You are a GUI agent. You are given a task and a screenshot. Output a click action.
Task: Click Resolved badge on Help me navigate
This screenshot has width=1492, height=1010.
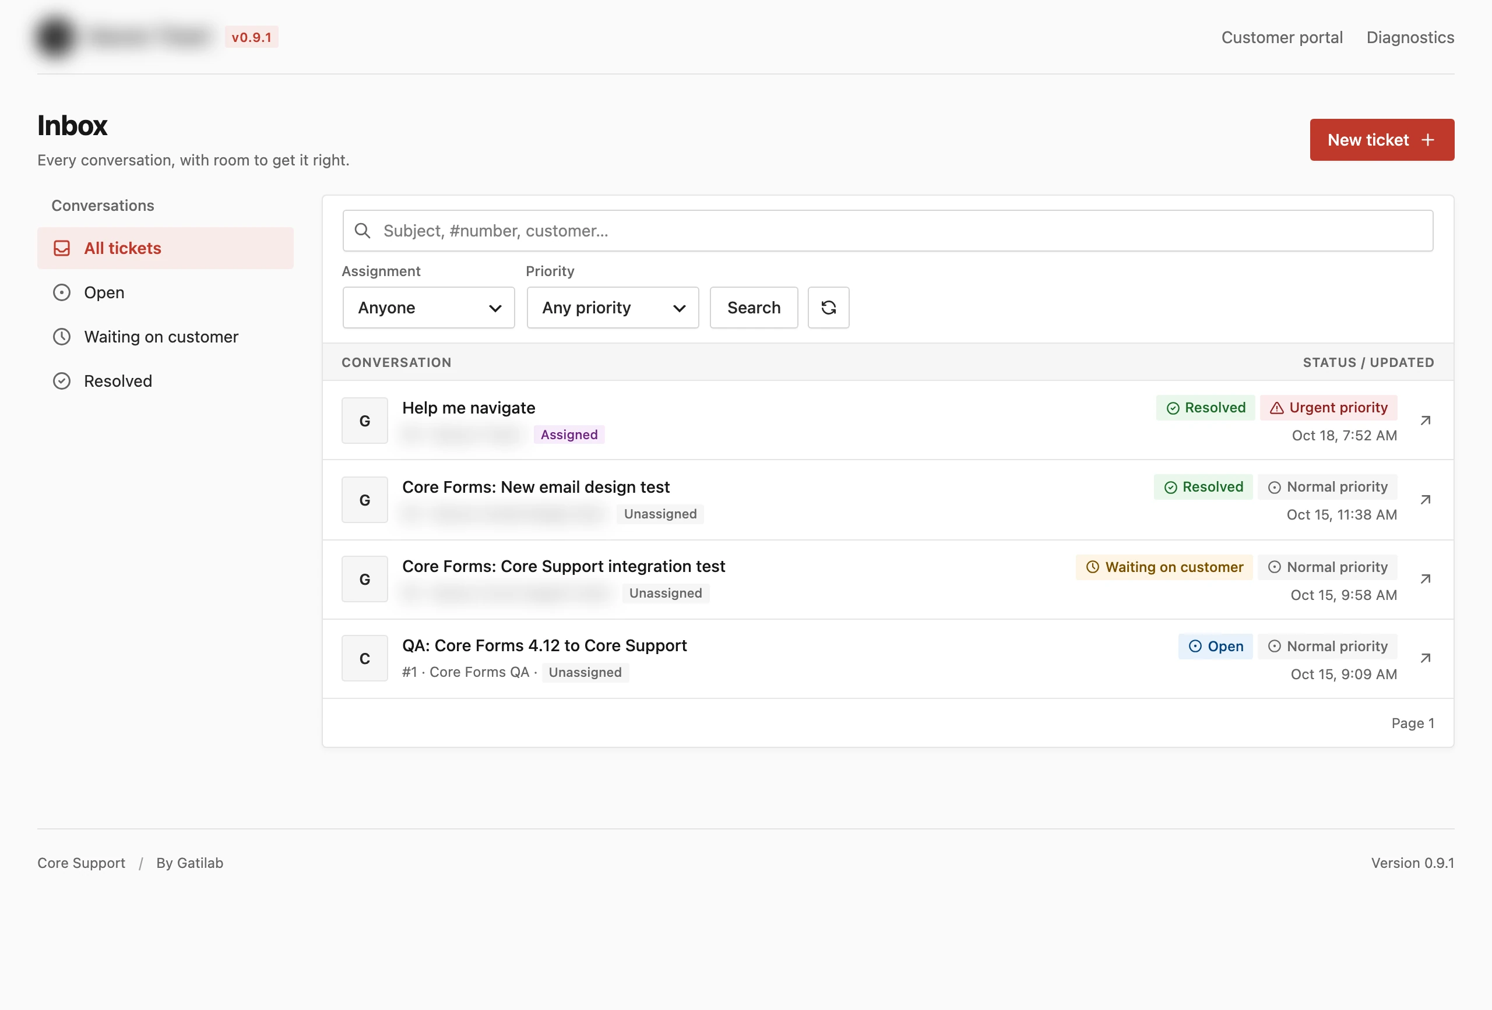(x=1206, y=408)
